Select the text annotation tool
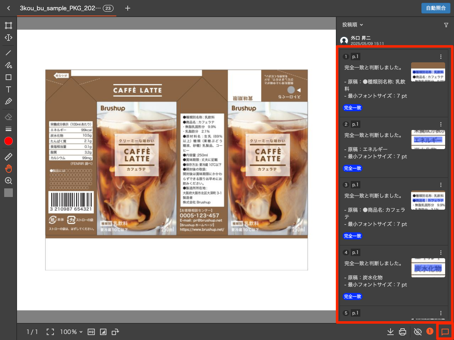Image resolution: width=454 pixels, height=340 pixels. (x=9, y=89)
